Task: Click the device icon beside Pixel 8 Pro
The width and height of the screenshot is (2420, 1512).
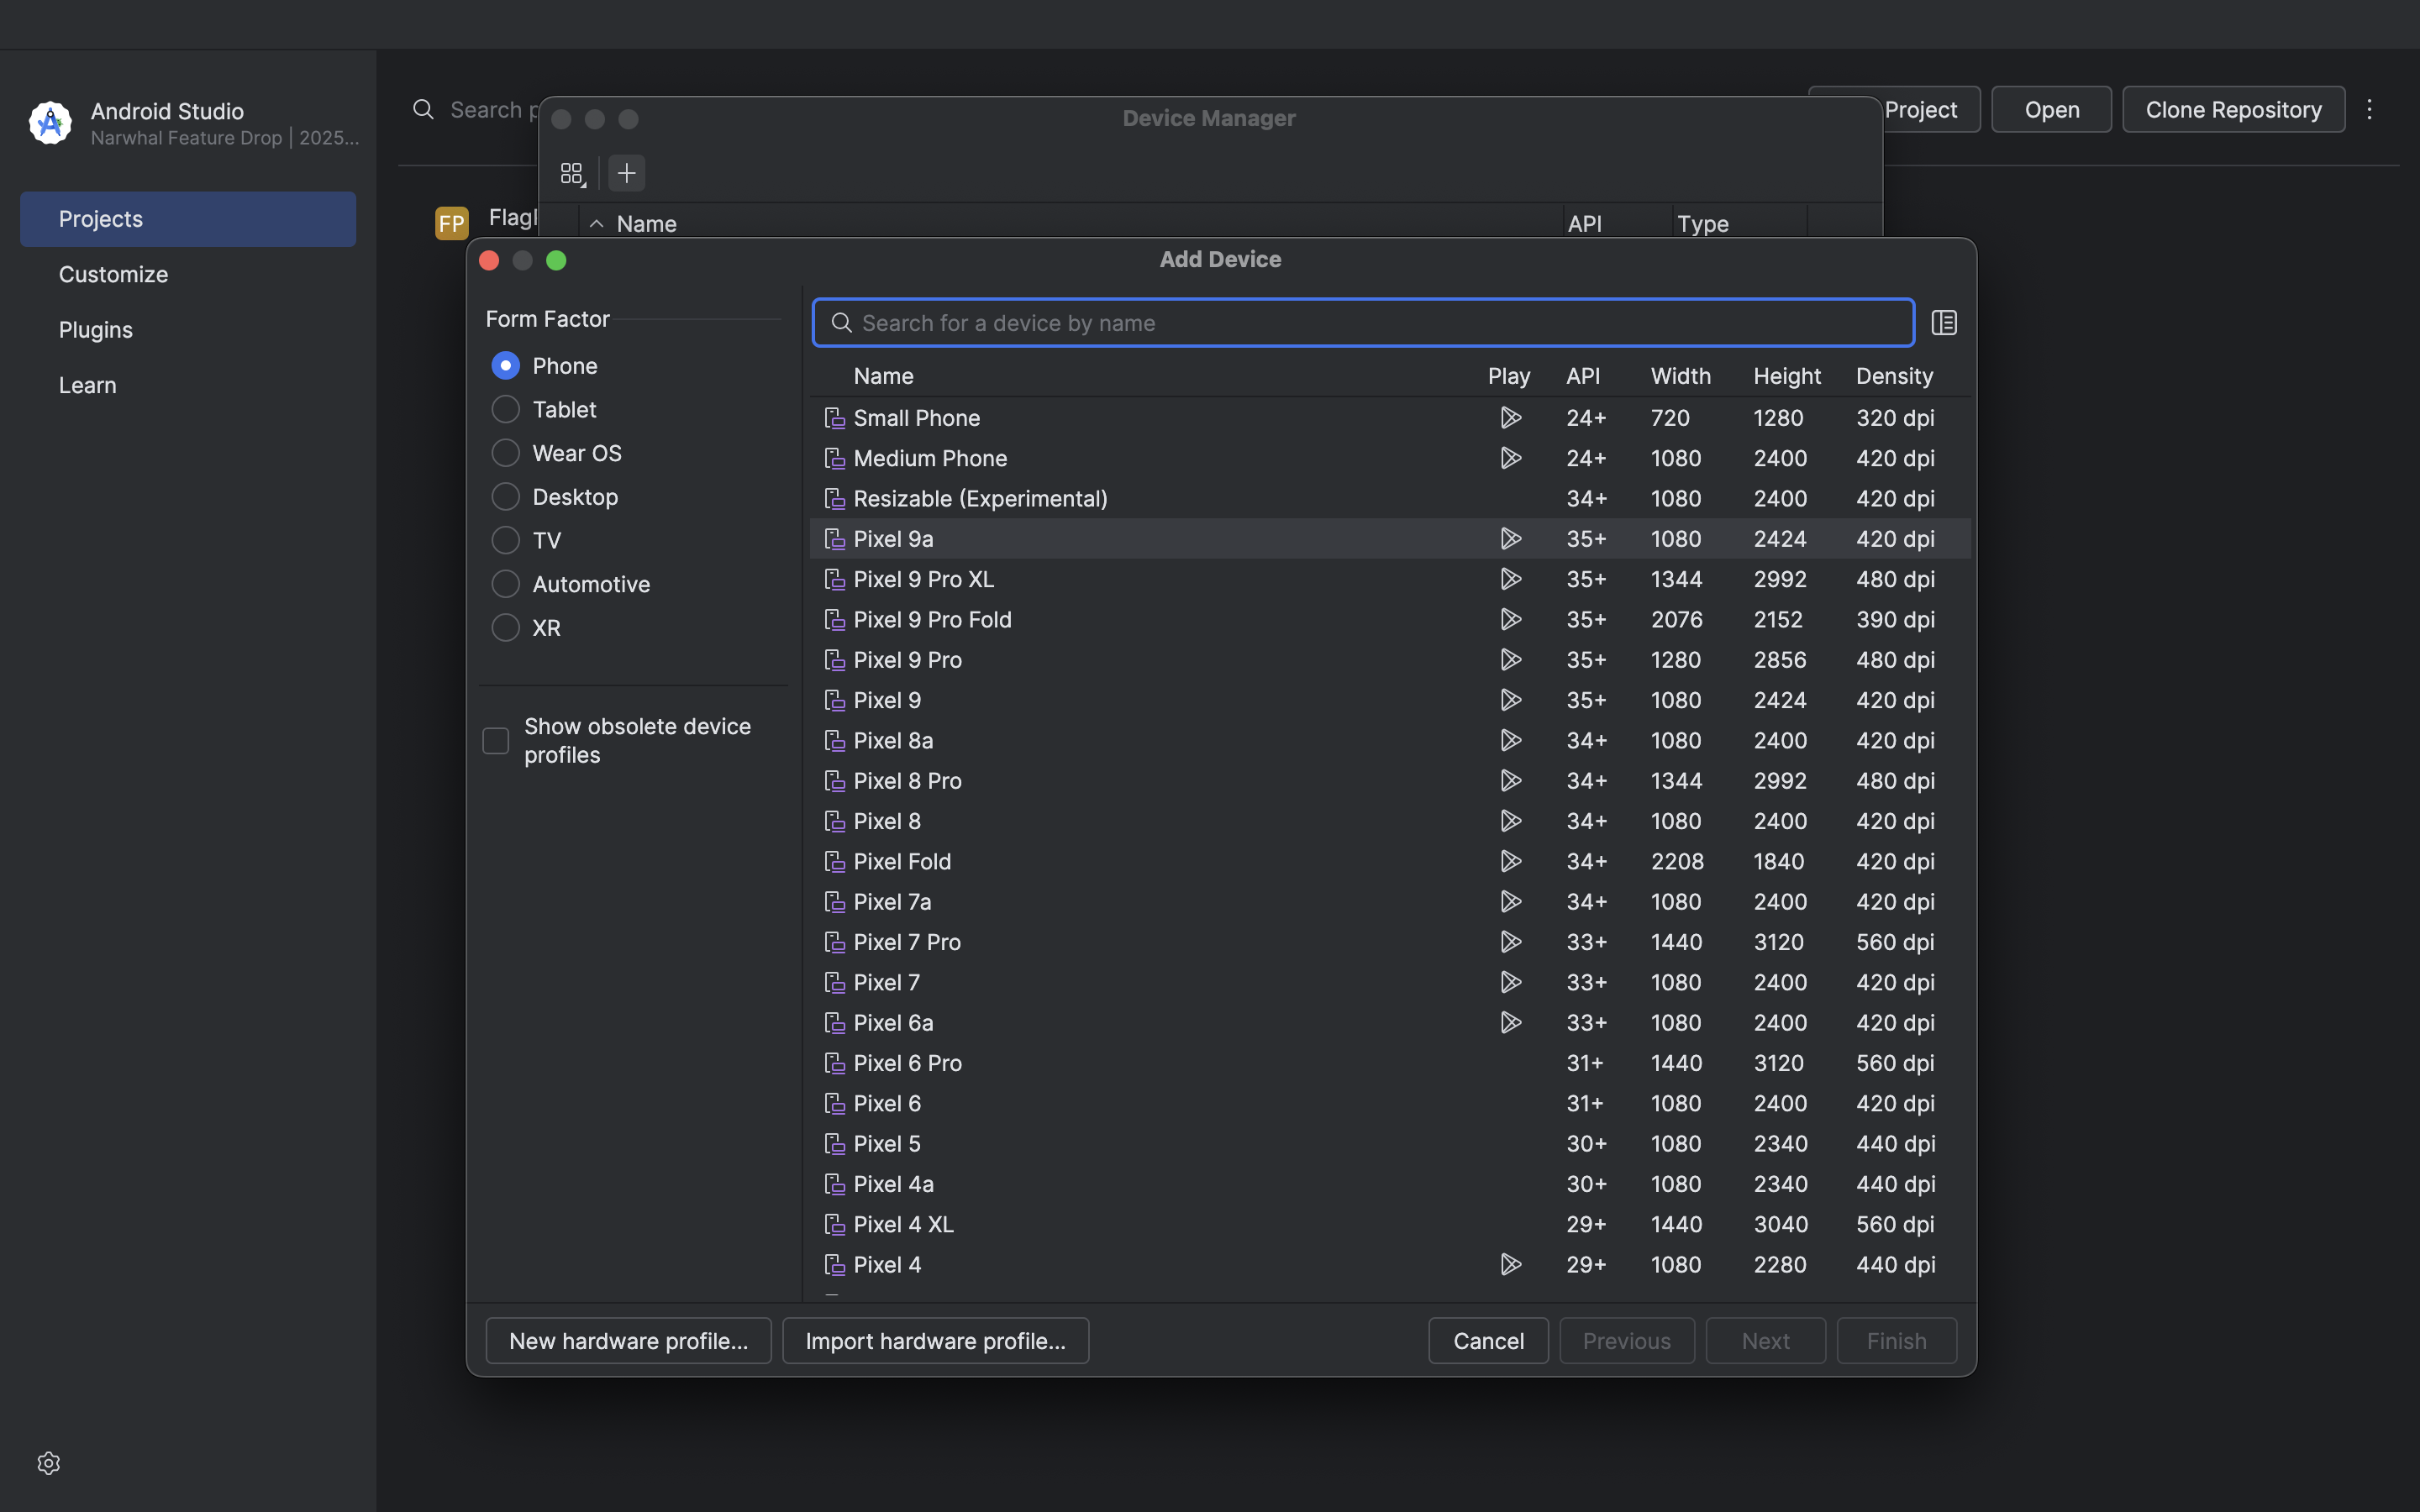Action: point(834,781)
